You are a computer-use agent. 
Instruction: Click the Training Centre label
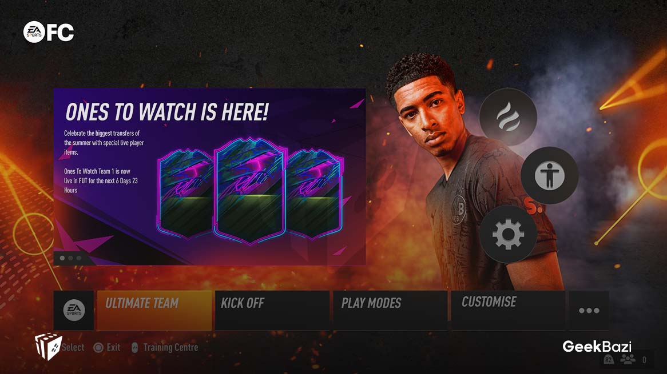(170, 348)
